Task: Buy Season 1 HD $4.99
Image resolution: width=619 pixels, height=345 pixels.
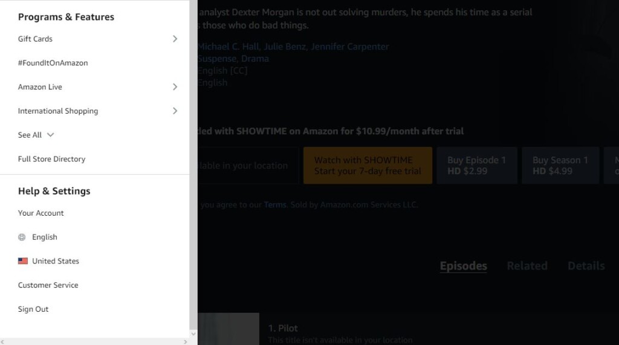Action: click(x=560, y=166)
